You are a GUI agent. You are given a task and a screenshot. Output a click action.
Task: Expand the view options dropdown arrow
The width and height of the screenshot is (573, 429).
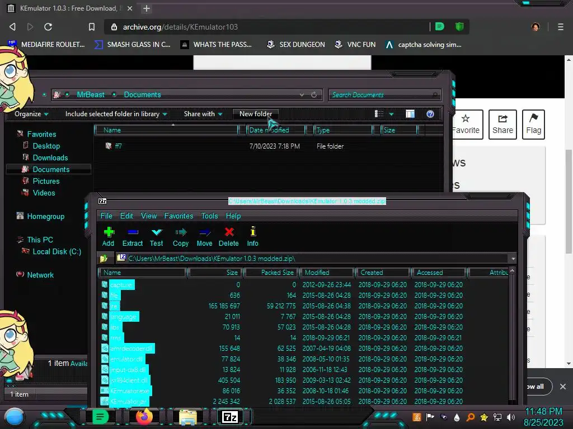391,114
